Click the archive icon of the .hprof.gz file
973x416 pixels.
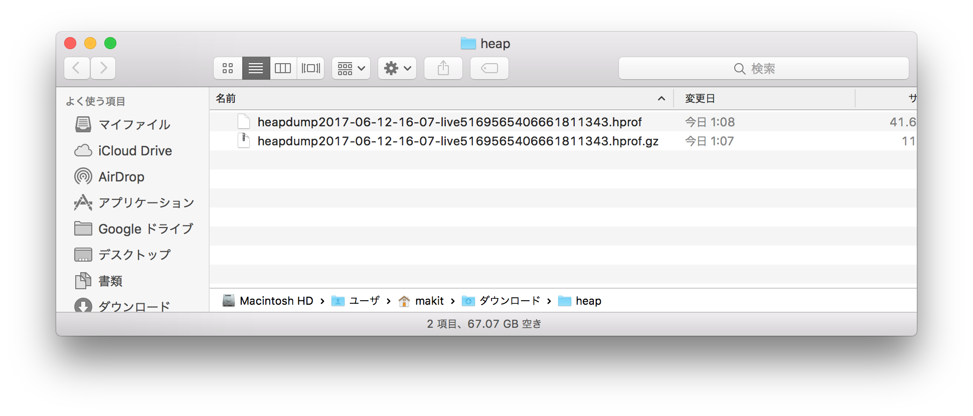click(244, 141)
